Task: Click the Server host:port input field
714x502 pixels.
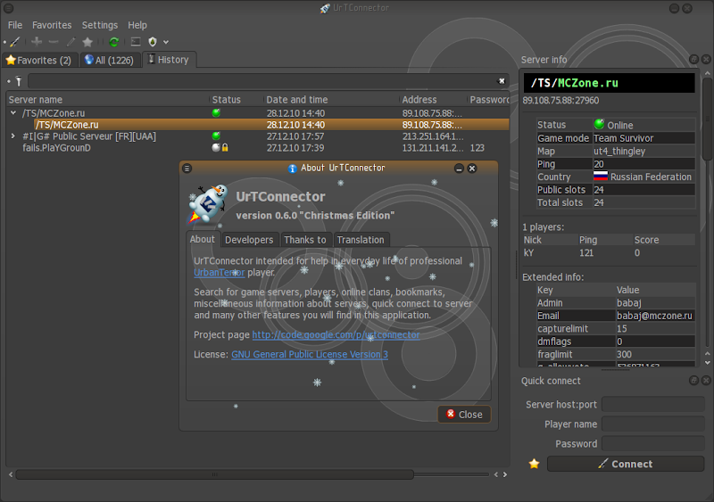Action: [653, 404]
